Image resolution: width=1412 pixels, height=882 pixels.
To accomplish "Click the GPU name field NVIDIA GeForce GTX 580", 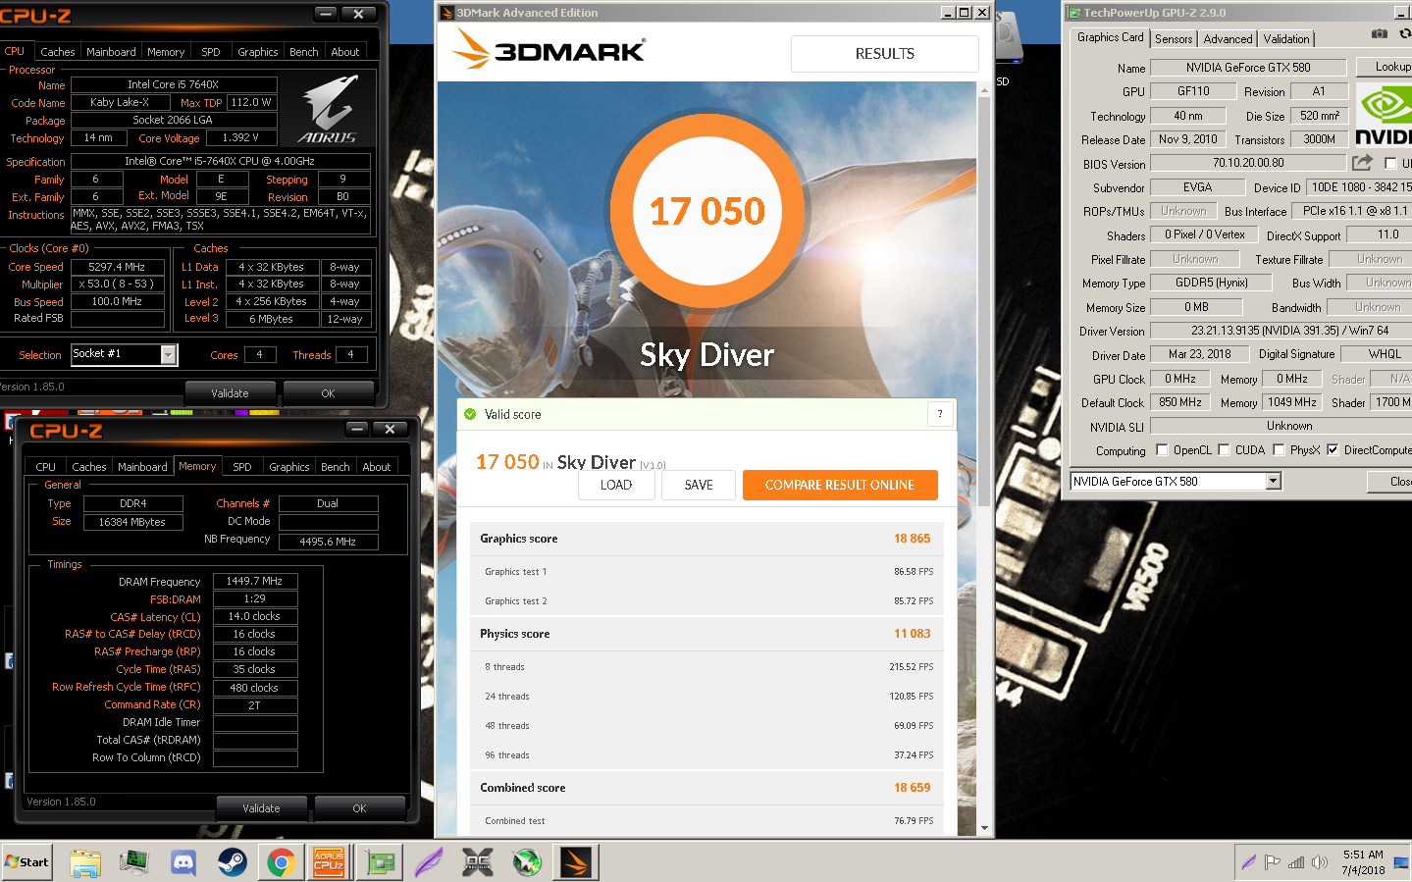I will (1247, 68).
